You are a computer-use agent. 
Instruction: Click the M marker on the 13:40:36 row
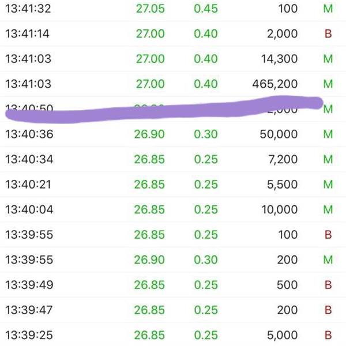click(x=328, y=134)
